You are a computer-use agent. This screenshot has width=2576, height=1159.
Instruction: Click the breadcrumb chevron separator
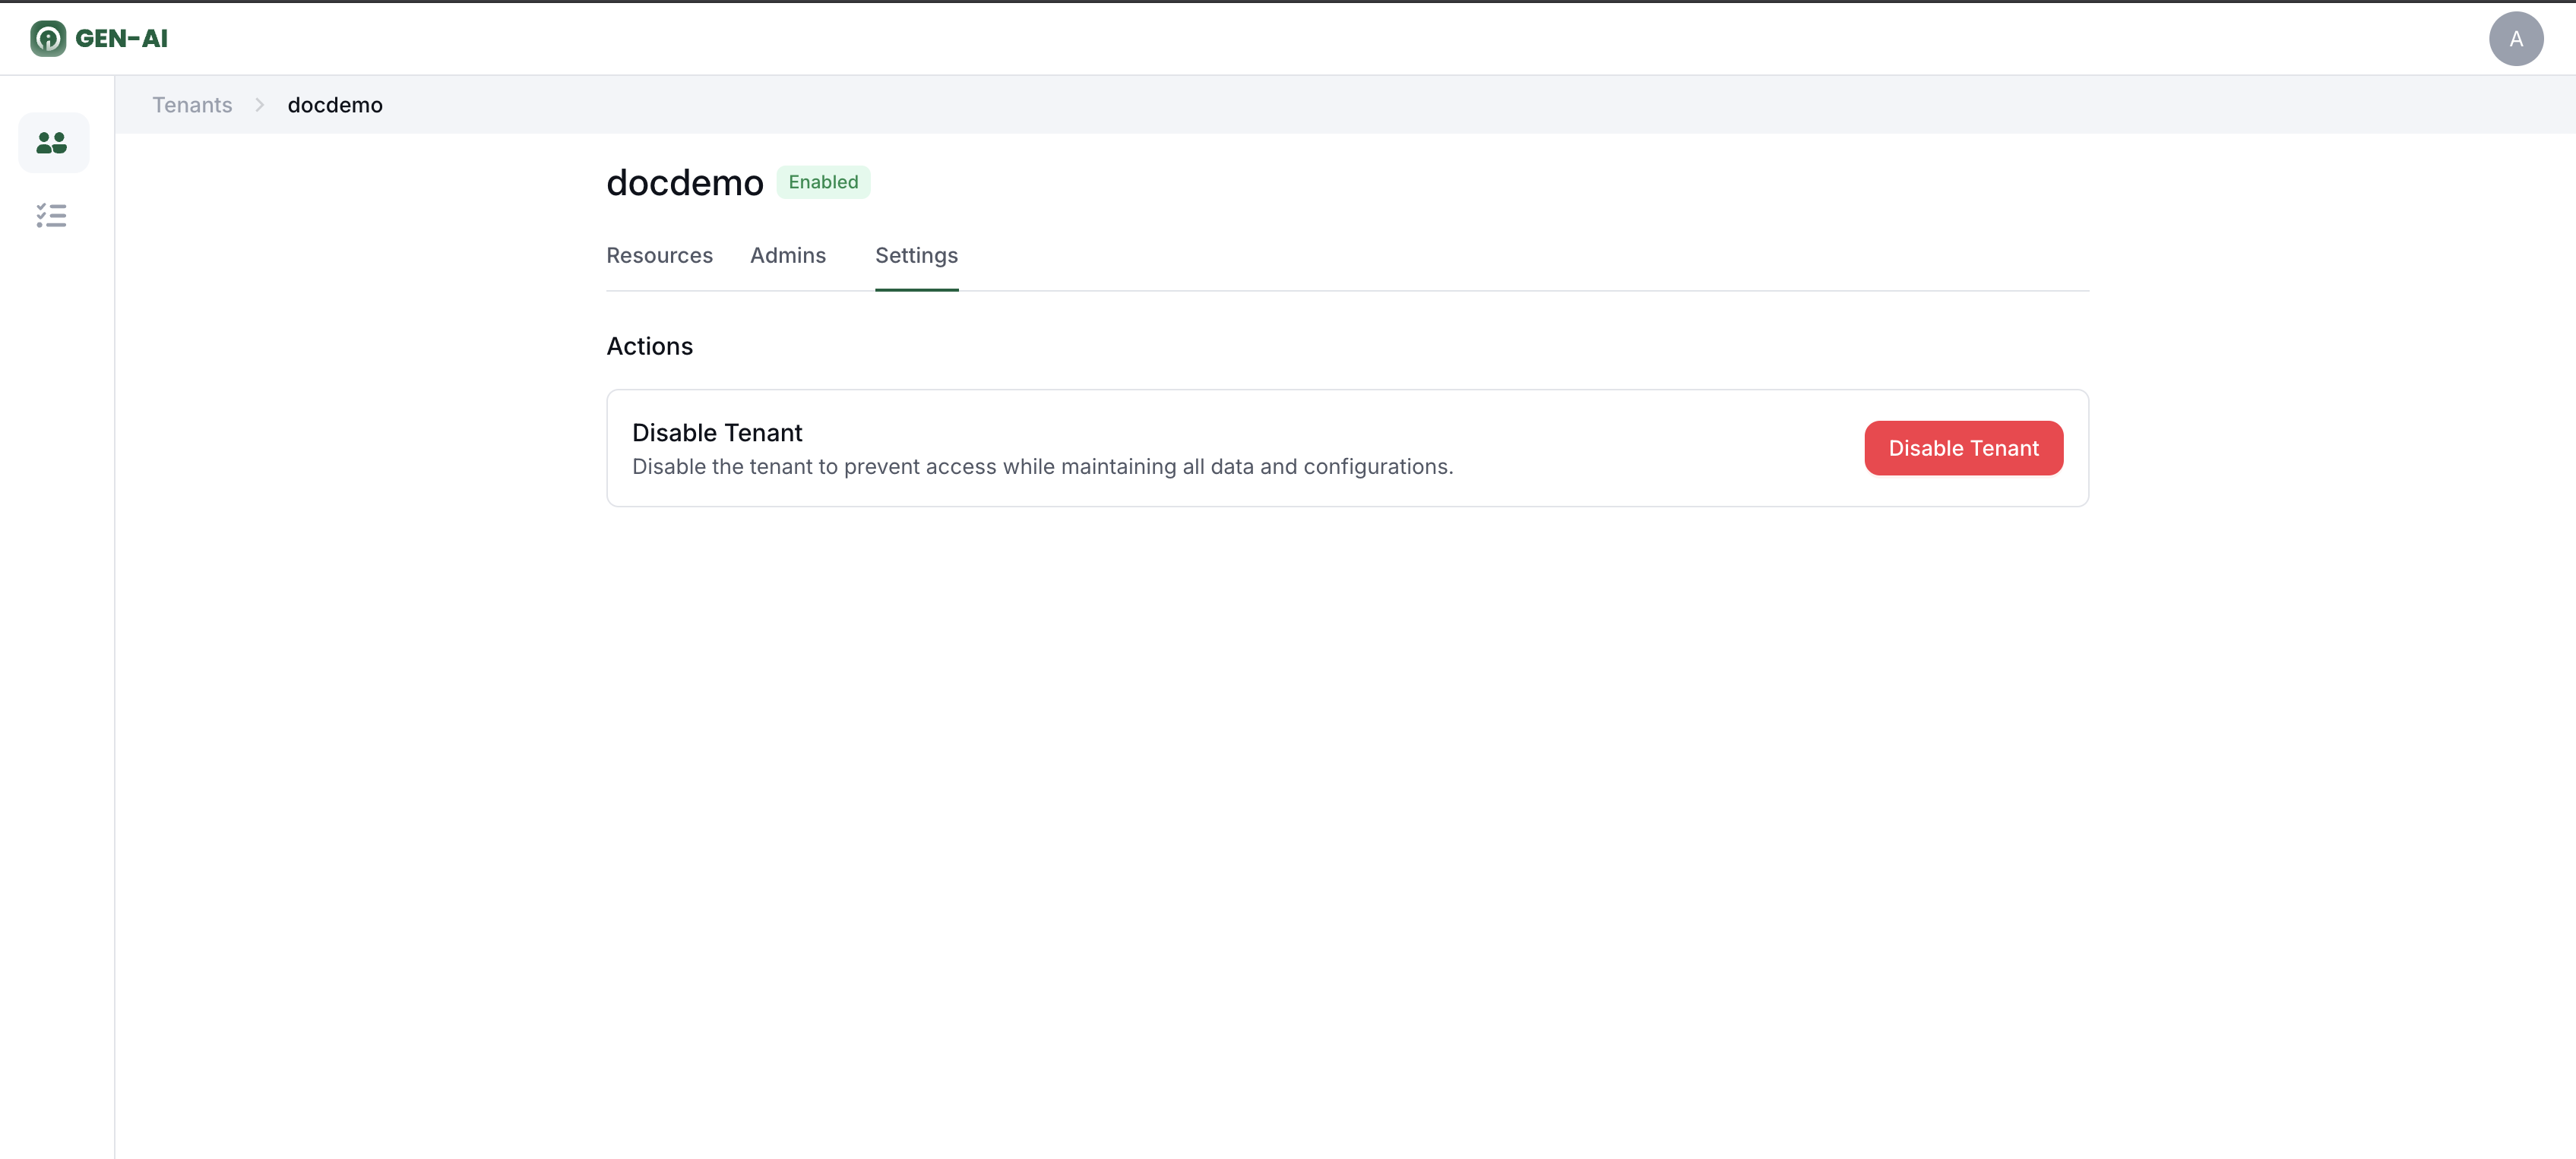(x=260, y=105)
